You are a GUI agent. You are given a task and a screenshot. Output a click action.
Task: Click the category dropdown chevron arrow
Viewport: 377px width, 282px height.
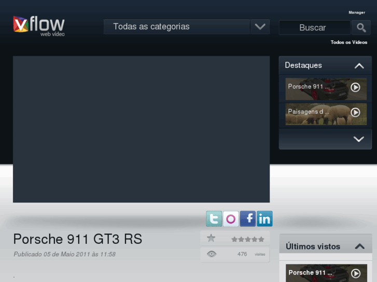point(260,26)
